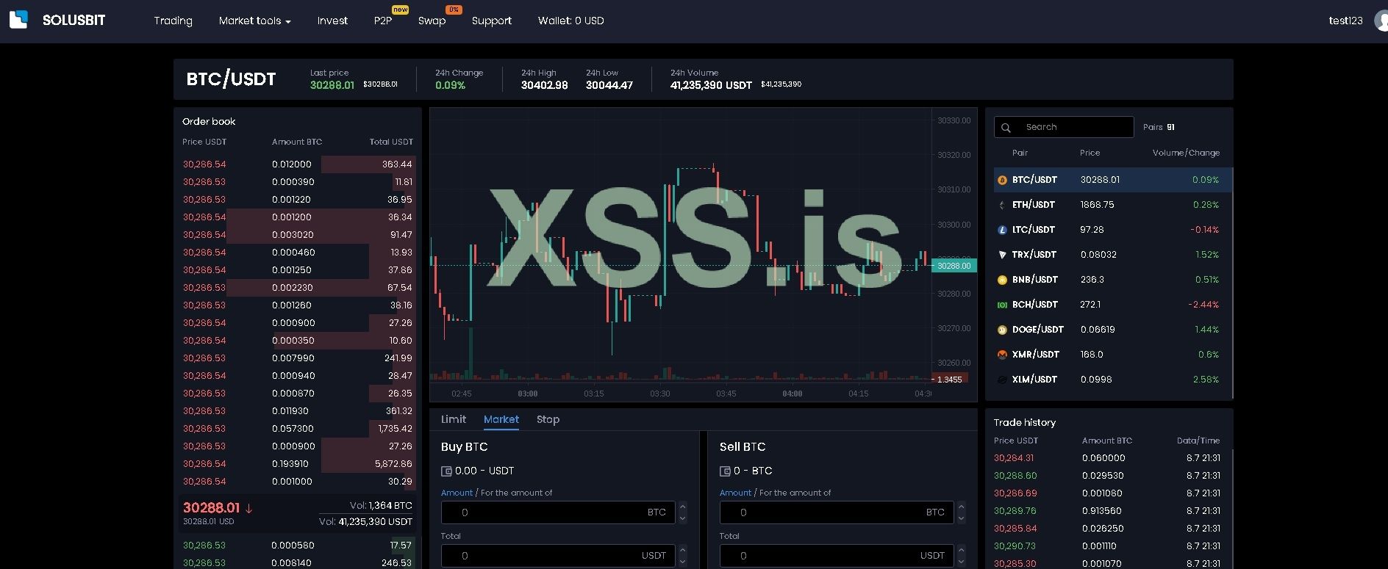The image size is (1388, 569).
Task: Select the BTC/USDT pair row
Action: pyautogui.click(x=1112, y=180)
